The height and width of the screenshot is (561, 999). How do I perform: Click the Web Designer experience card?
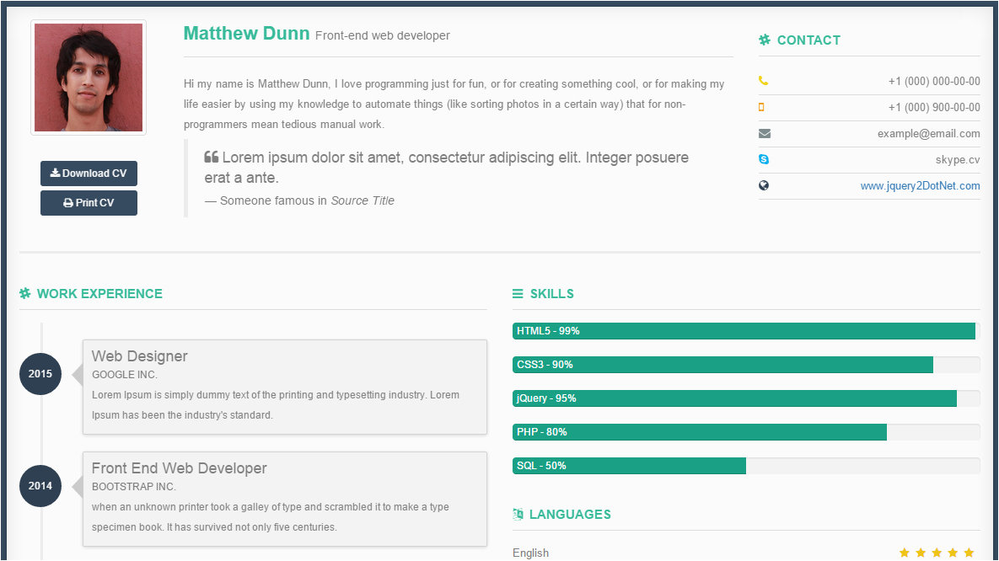tap(285, 387)
